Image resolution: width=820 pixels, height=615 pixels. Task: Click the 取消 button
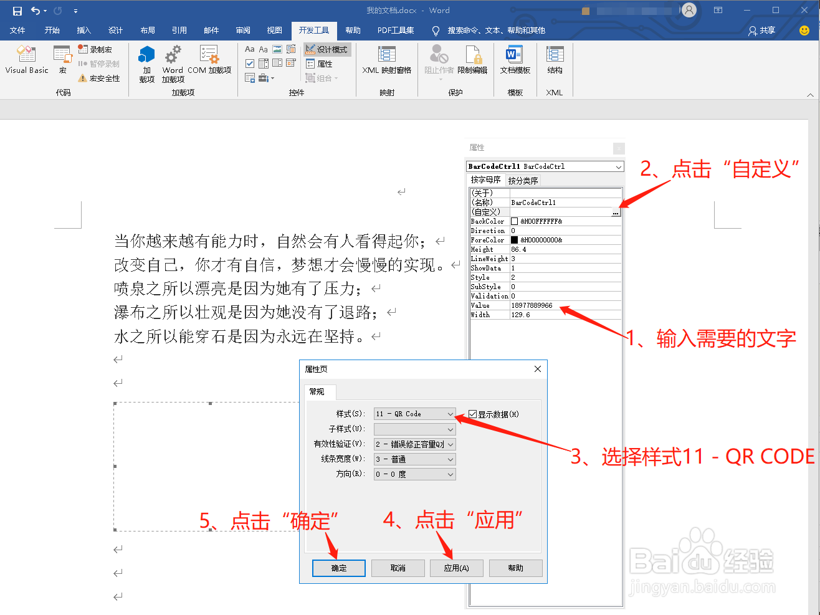[x=398, y=568]
